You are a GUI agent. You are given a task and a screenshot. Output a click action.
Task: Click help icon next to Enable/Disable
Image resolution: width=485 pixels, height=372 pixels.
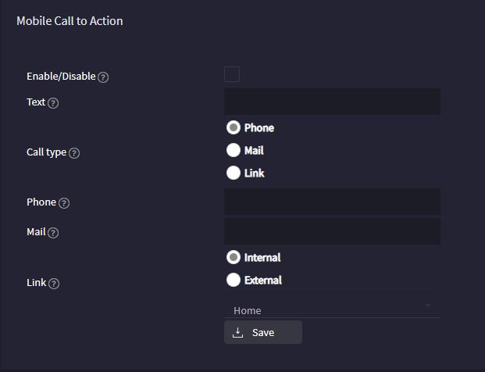click(103, 77)
